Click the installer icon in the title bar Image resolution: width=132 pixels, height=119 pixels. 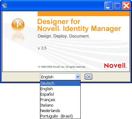point(5,5)
